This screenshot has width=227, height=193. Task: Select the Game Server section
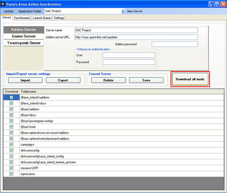click(x=23, y=36)
